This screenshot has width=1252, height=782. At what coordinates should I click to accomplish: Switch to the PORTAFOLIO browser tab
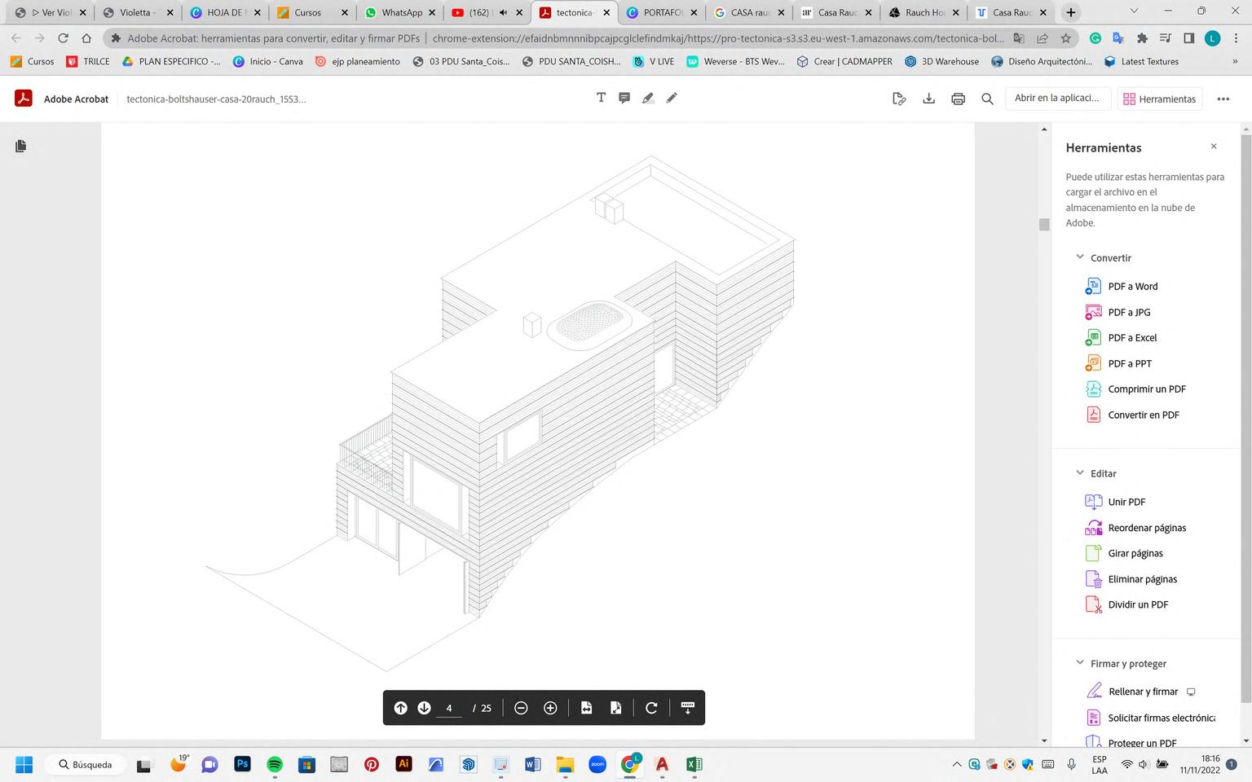pyautogui.click(x=660, y=12)
